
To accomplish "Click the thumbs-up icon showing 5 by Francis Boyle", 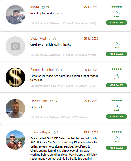I will pos(54,132).
